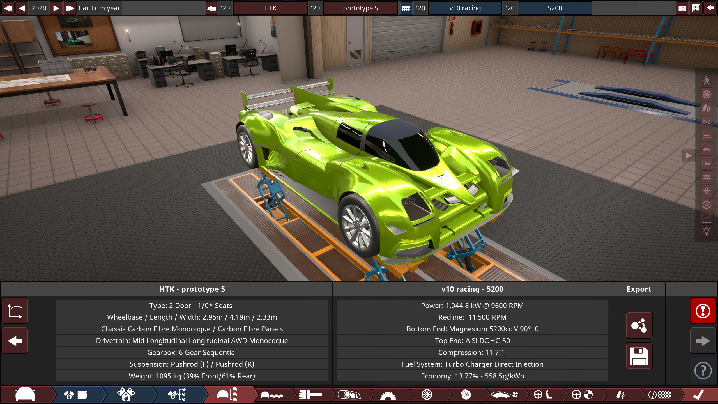Edit the HTK car model name field
718x404 pixels.
(270, 8)
